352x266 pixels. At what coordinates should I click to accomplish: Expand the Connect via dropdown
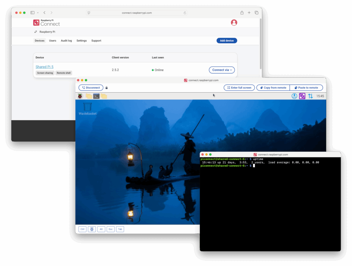222,70
